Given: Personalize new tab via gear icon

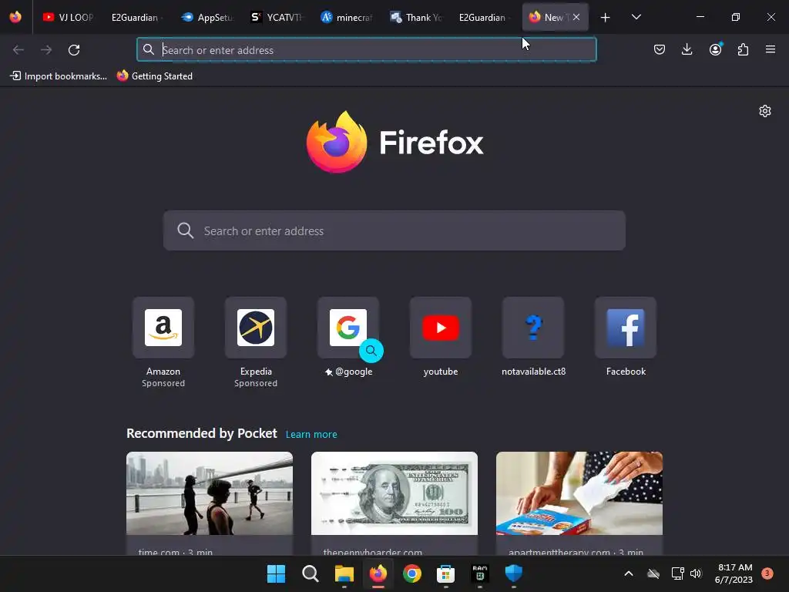Looking at the screenshot, I should pos(765,111).
